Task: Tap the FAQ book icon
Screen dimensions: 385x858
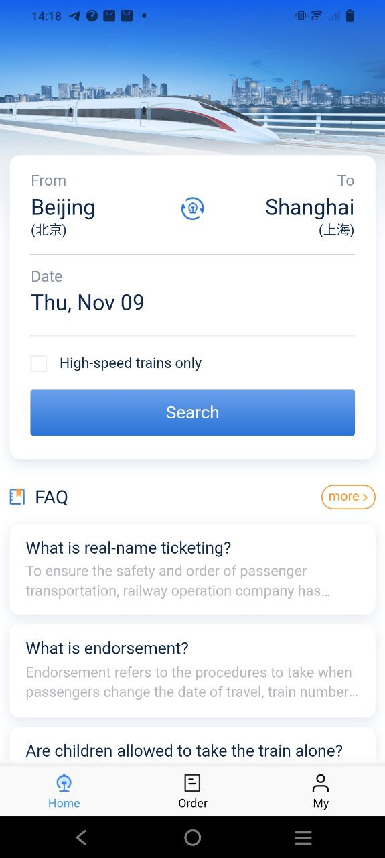Action: click(x=17, y=497)
